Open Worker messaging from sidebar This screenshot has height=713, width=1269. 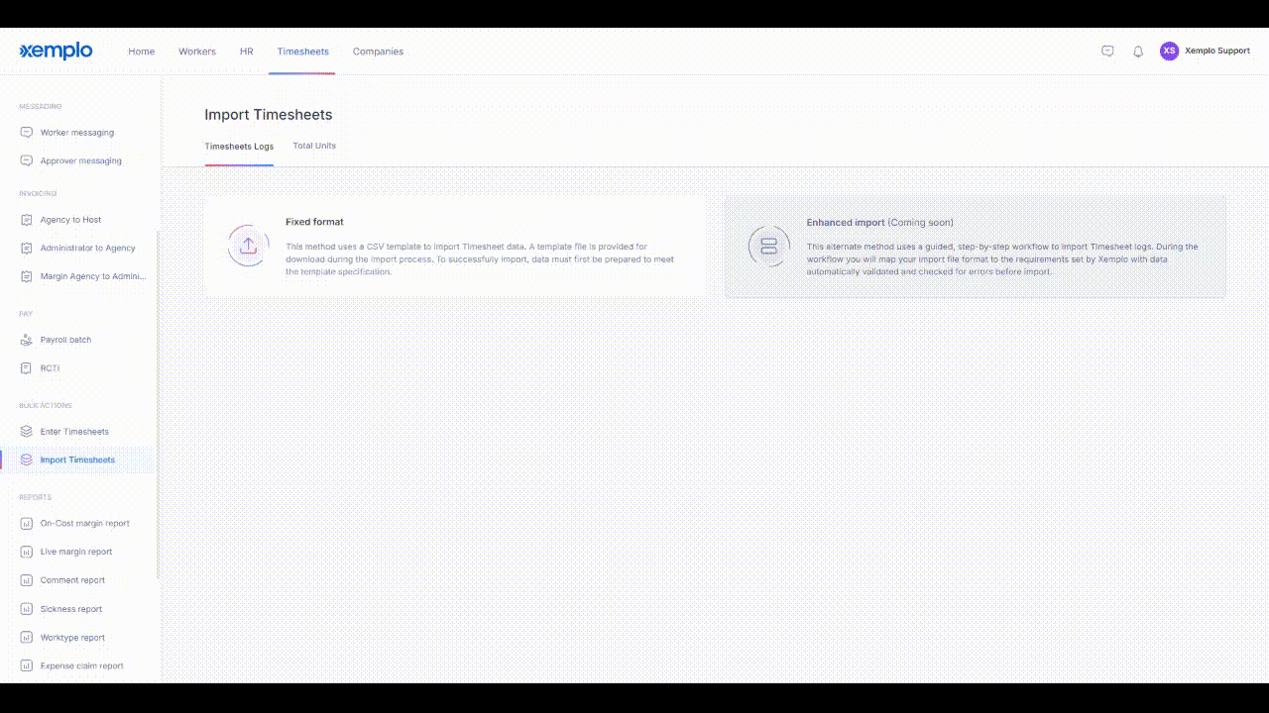point(77,133)
